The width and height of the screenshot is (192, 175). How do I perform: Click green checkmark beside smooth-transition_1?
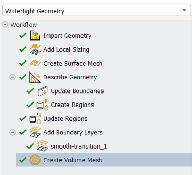(30, 146)
